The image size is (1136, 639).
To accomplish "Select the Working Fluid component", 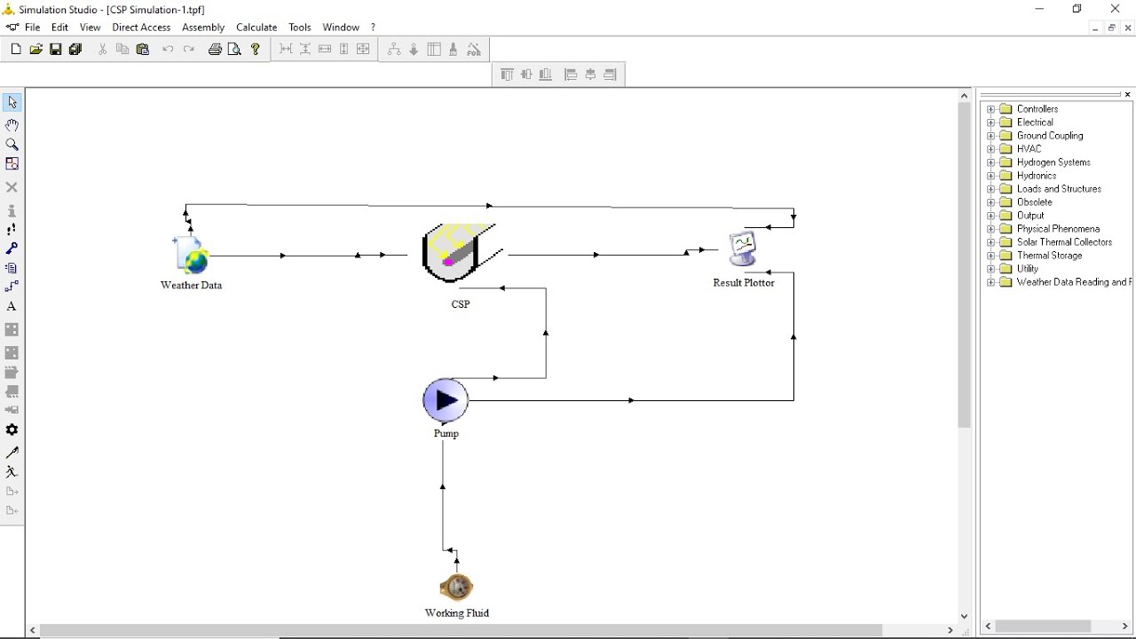I will point(457,588).
